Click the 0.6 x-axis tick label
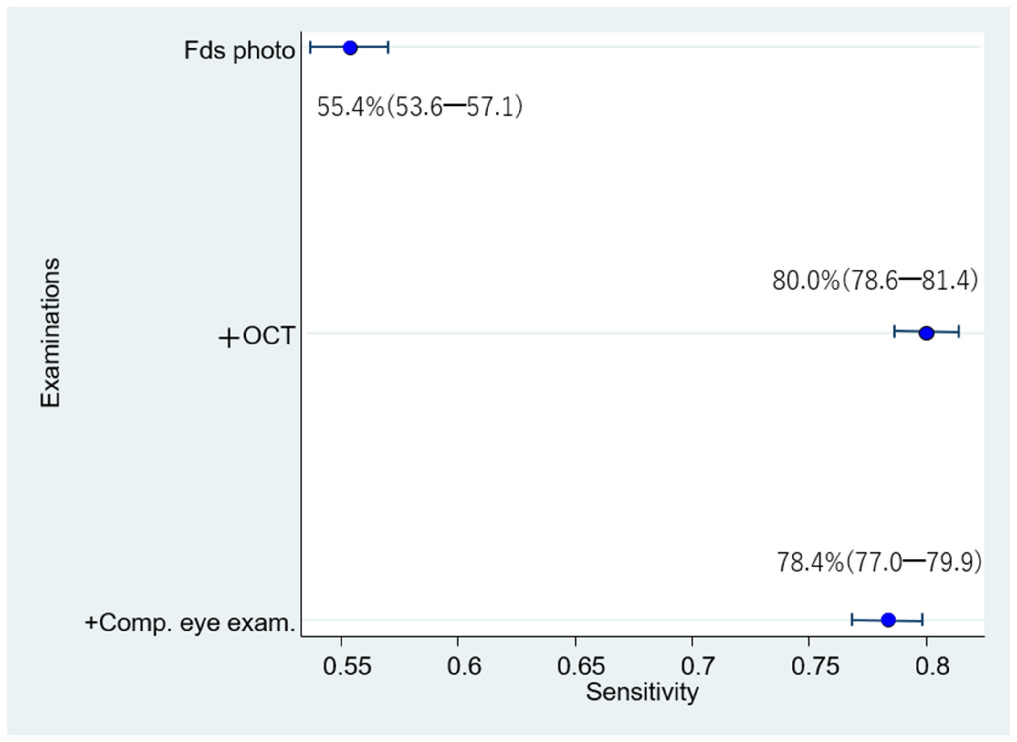The image size is (1017, 742). tap(464, 667)
